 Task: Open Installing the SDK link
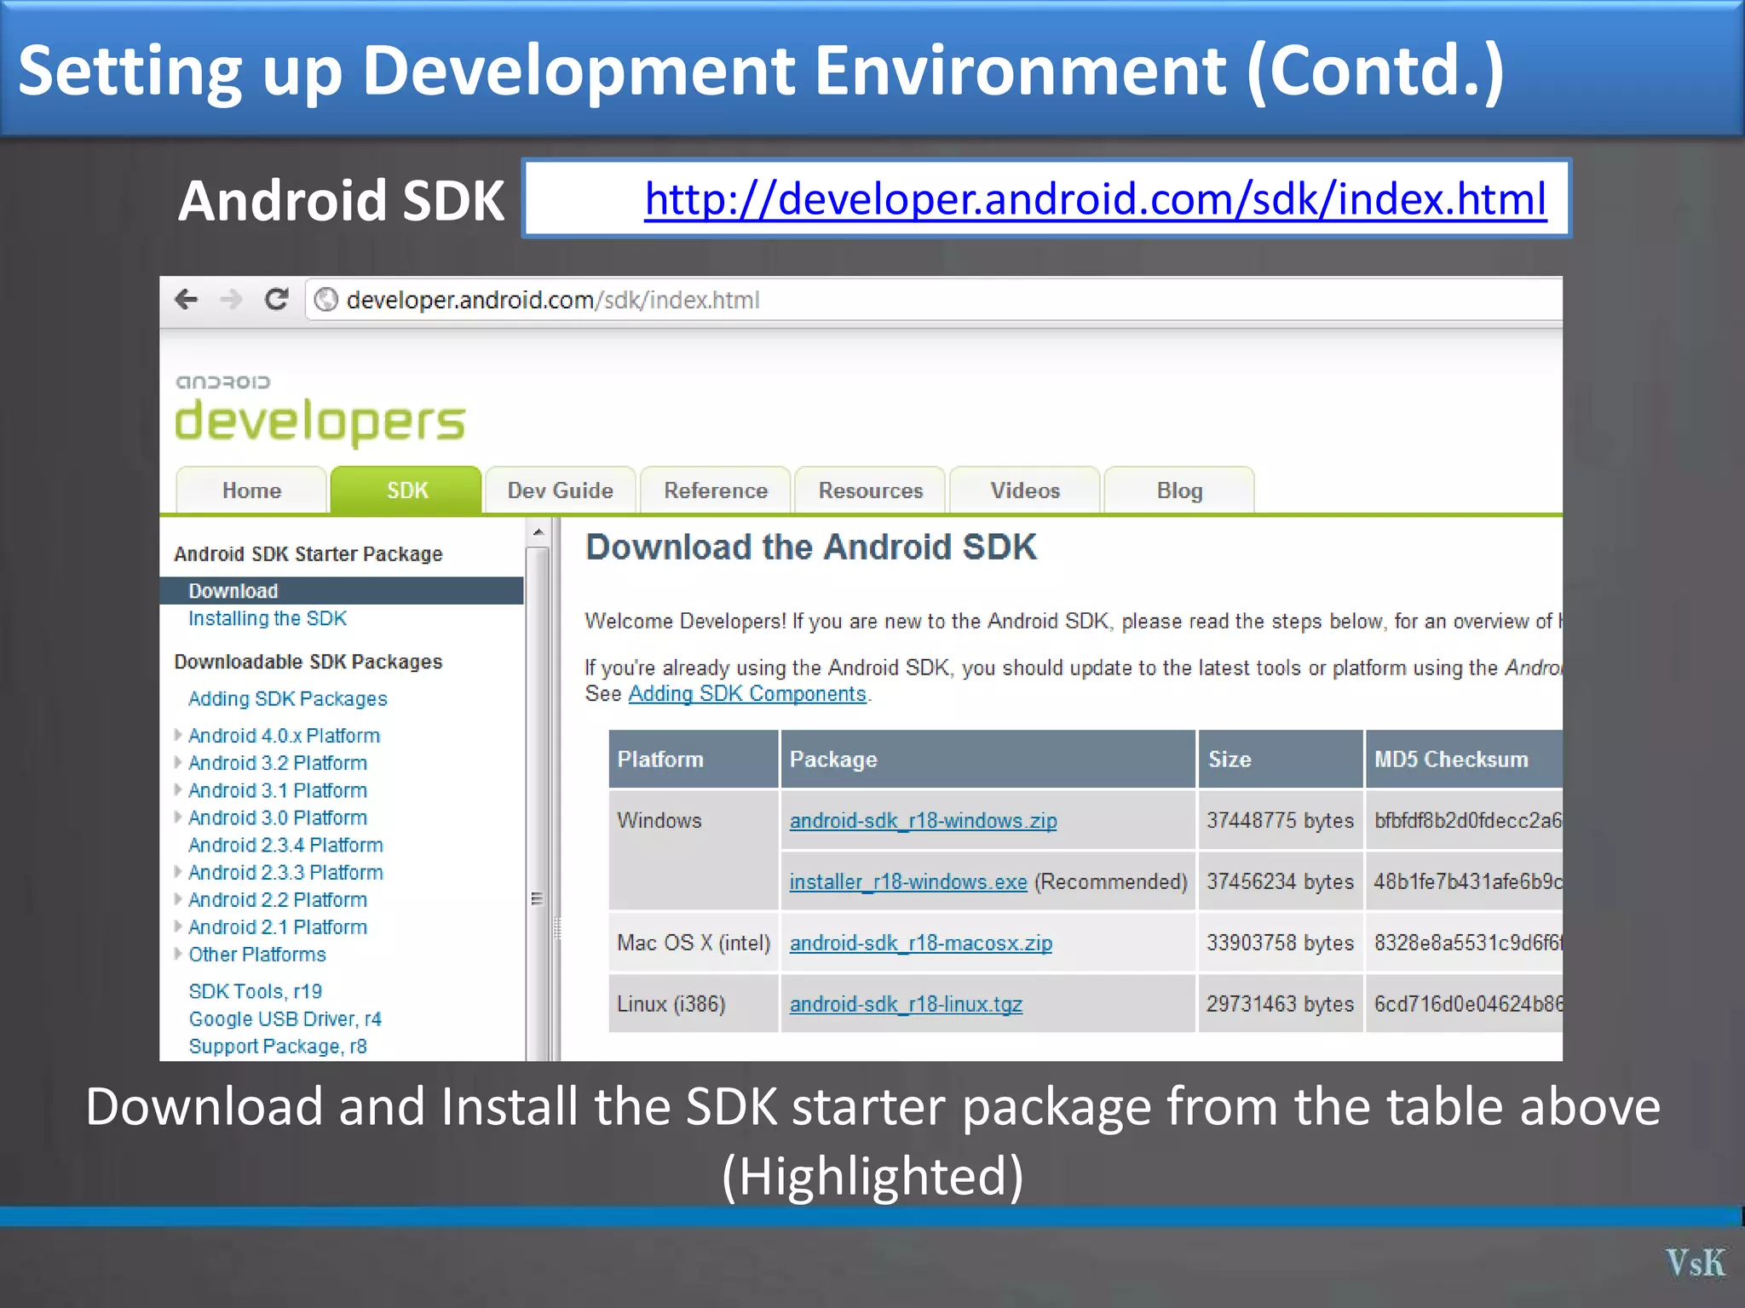click(268, 618)
